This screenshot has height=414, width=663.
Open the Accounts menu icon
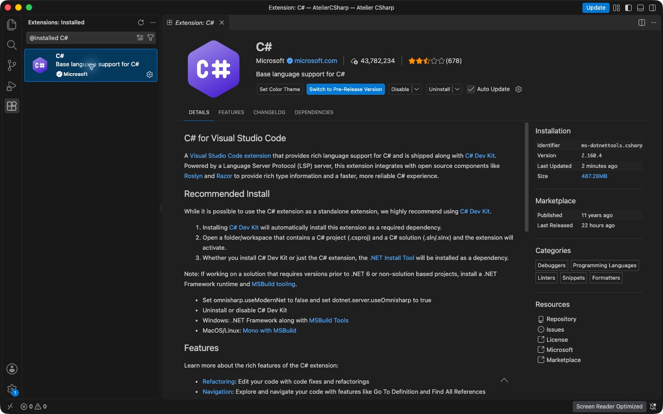12,369
